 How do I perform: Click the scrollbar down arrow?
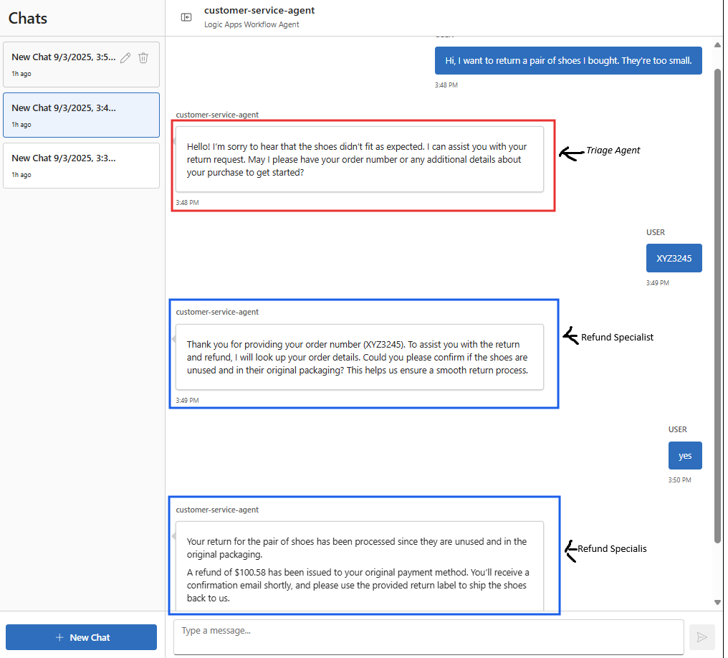717,602
